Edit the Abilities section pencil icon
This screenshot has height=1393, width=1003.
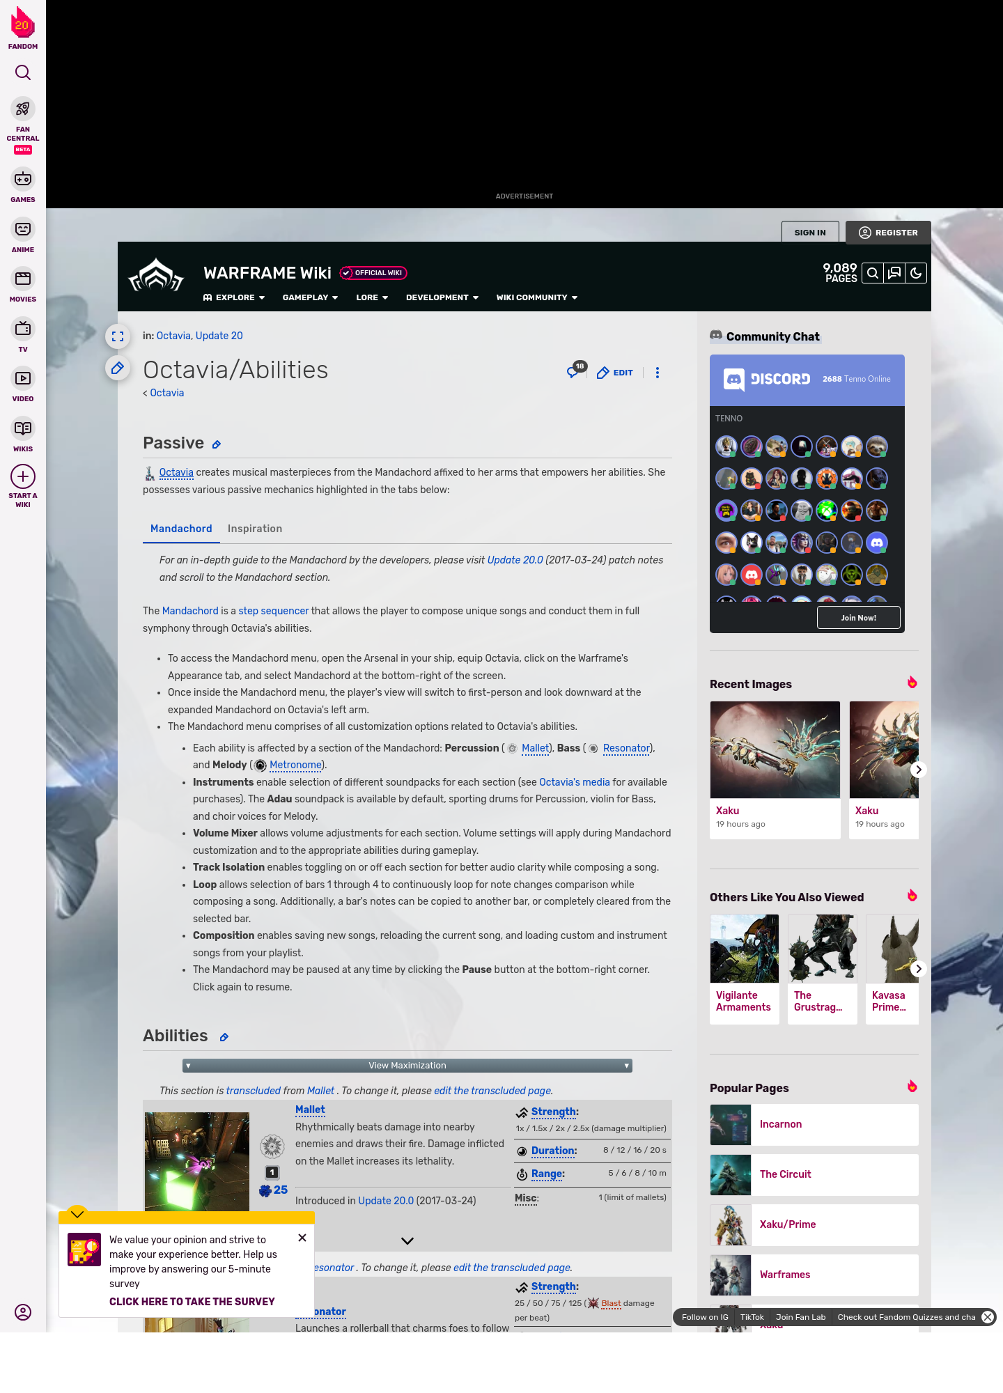[224, 1037]
